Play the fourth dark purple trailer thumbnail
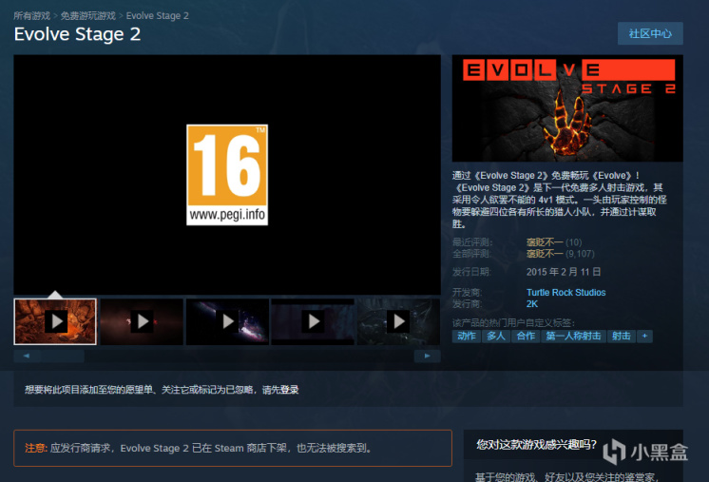Image resolution: width=709 pixels, height=482 pixels. click(313, 321)
